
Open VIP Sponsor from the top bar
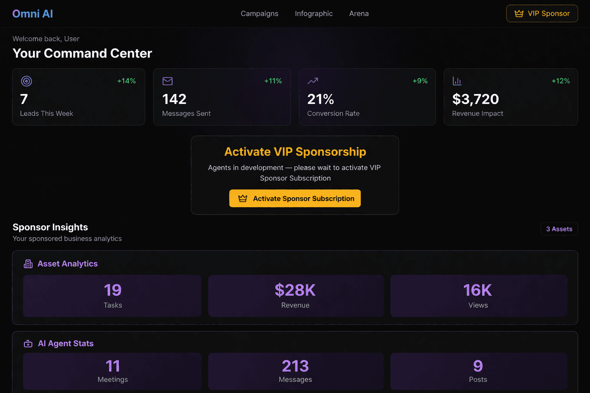(x=542, y=13)
